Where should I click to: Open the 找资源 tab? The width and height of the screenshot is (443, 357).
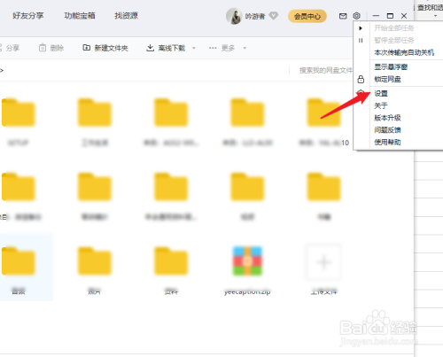(x=127, y=16)
